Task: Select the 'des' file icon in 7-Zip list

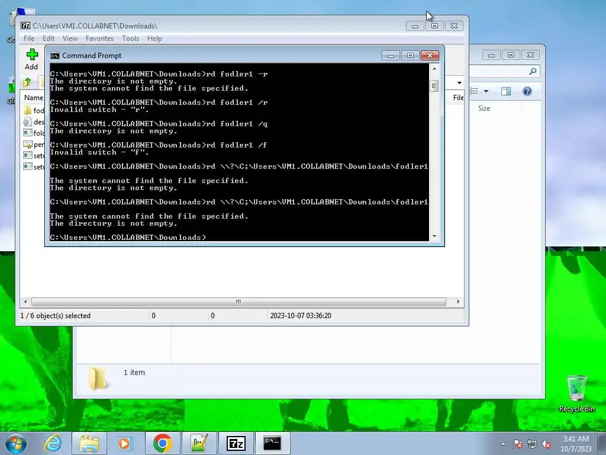Action: tap(27, 122)
